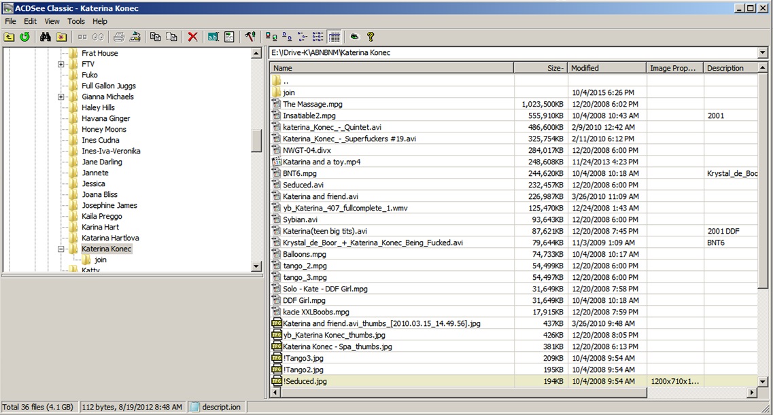This screenshot has height=415, width=773.
Task: Select the Jane Darling folder in tree
Action: pyautogui.click(x=101, y=162)
